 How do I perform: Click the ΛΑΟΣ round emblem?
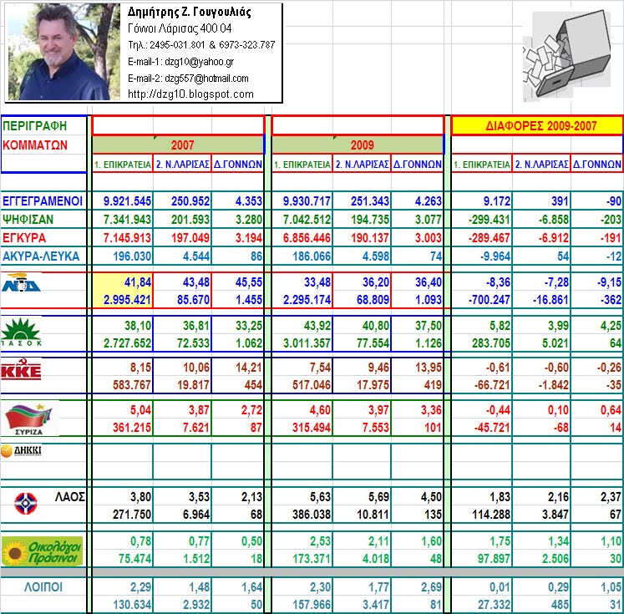26,504
